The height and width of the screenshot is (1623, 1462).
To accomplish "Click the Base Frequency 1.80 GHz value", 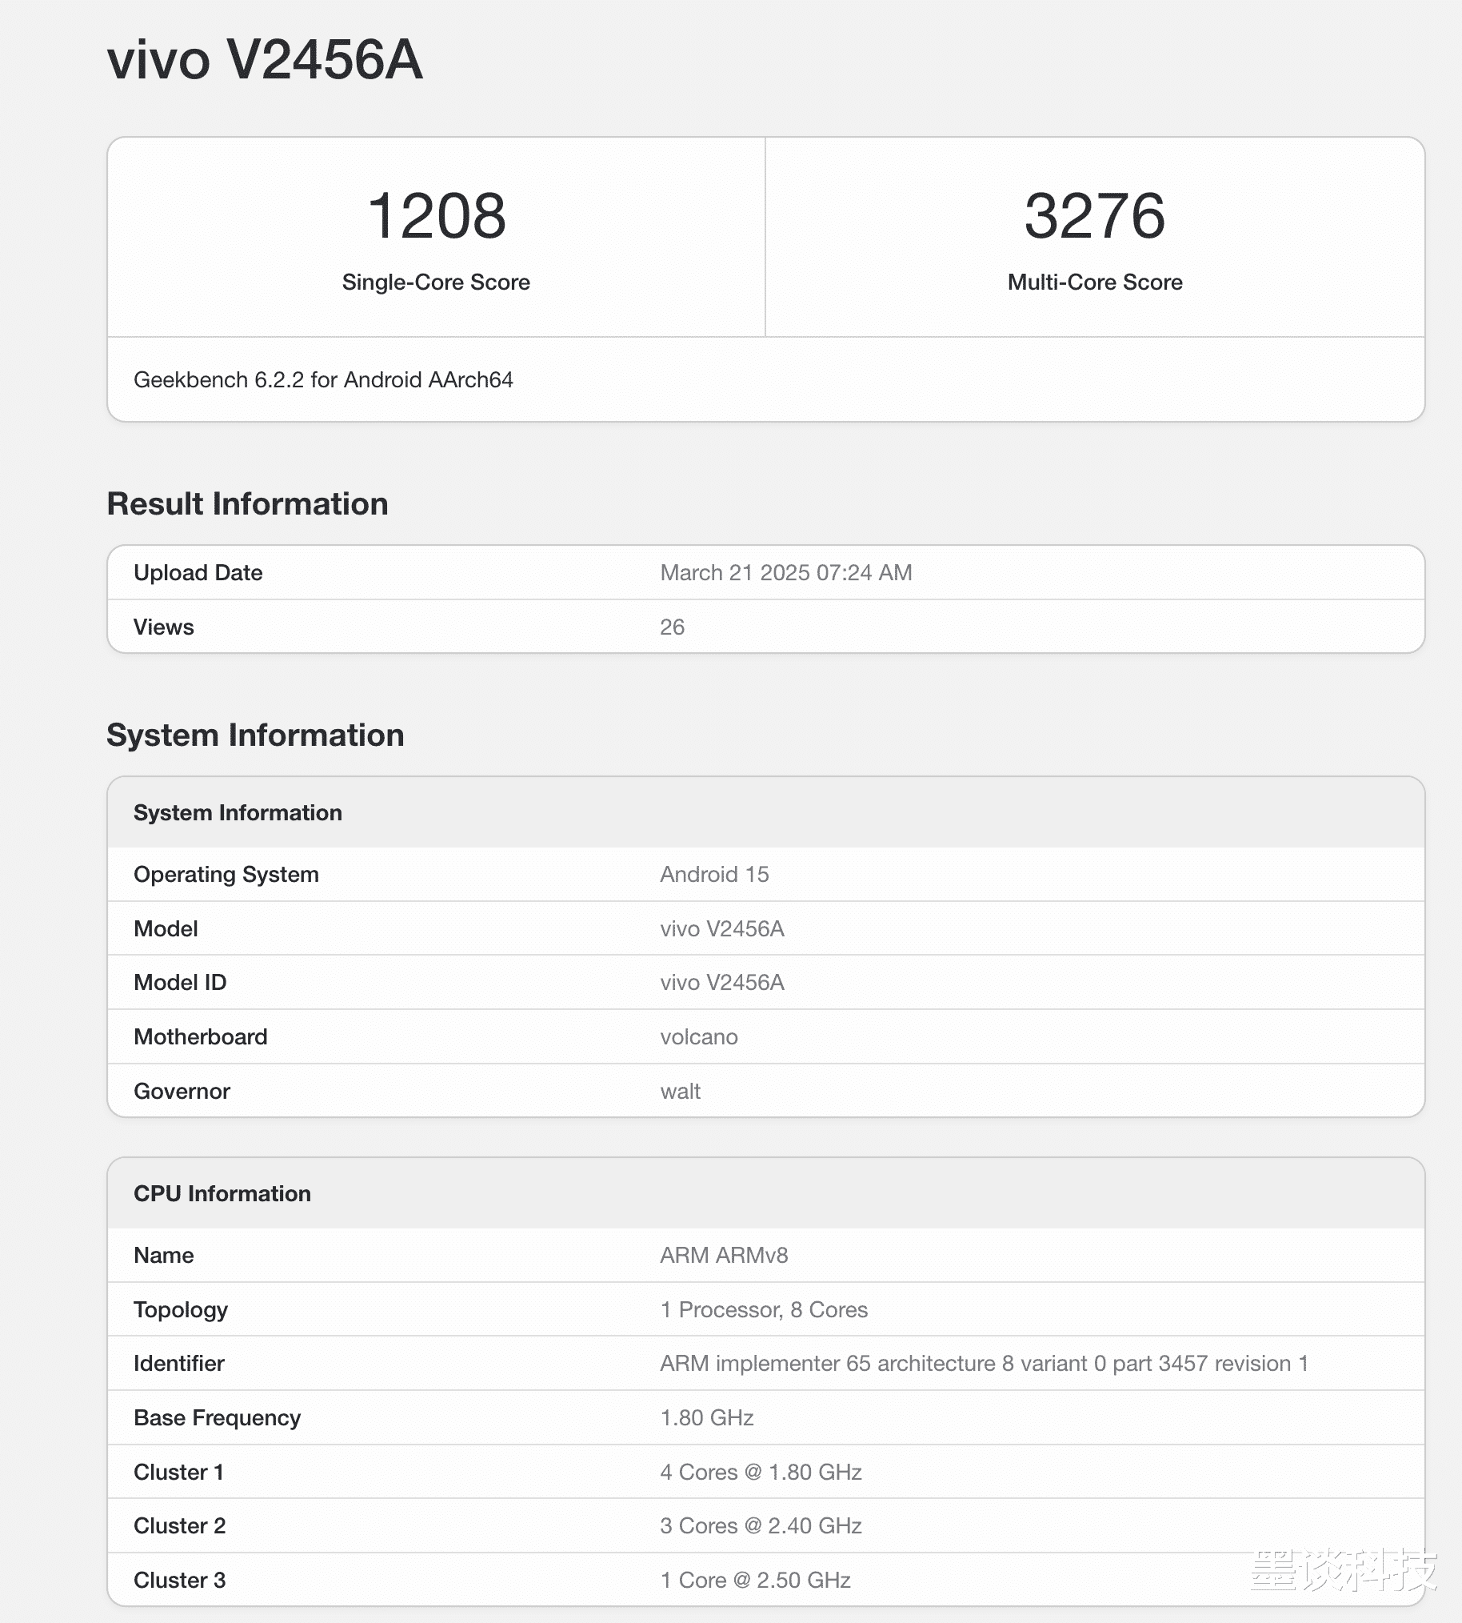I will pos(706,1418).
